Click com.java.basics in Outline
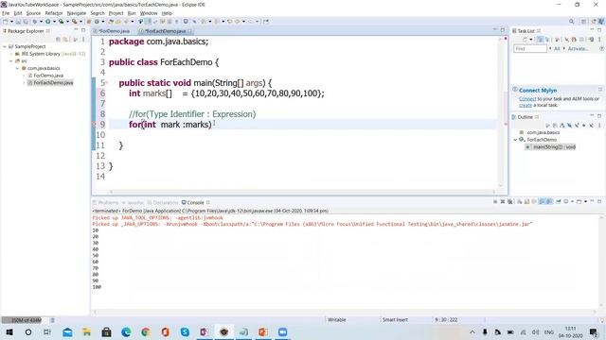 543,132
